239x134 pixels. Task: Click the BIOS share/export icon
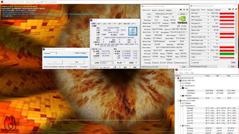178,26
